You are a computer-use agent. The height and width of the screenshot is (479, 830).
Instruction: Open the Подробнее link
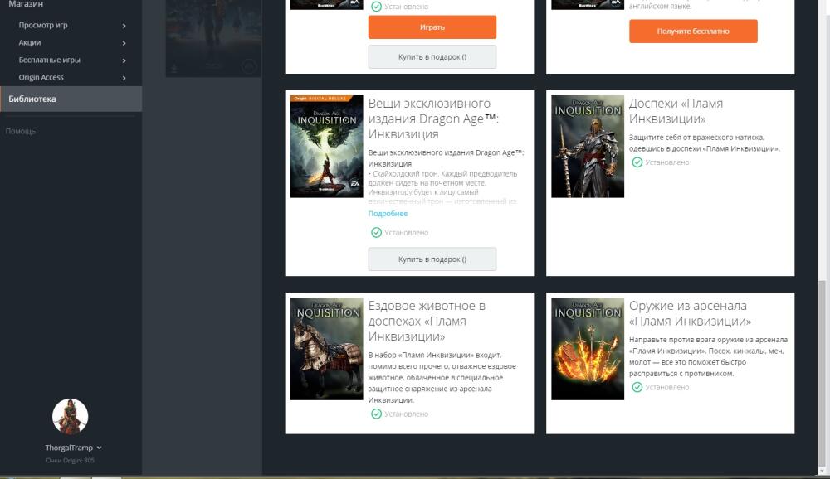(388, 214)
